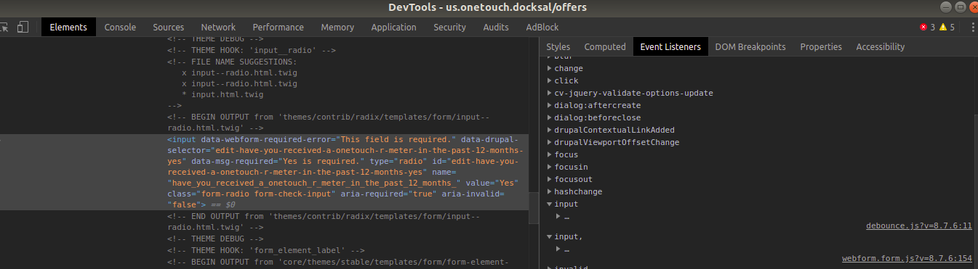
Task: Open the Network tab
Action: (x=218, y=27)
